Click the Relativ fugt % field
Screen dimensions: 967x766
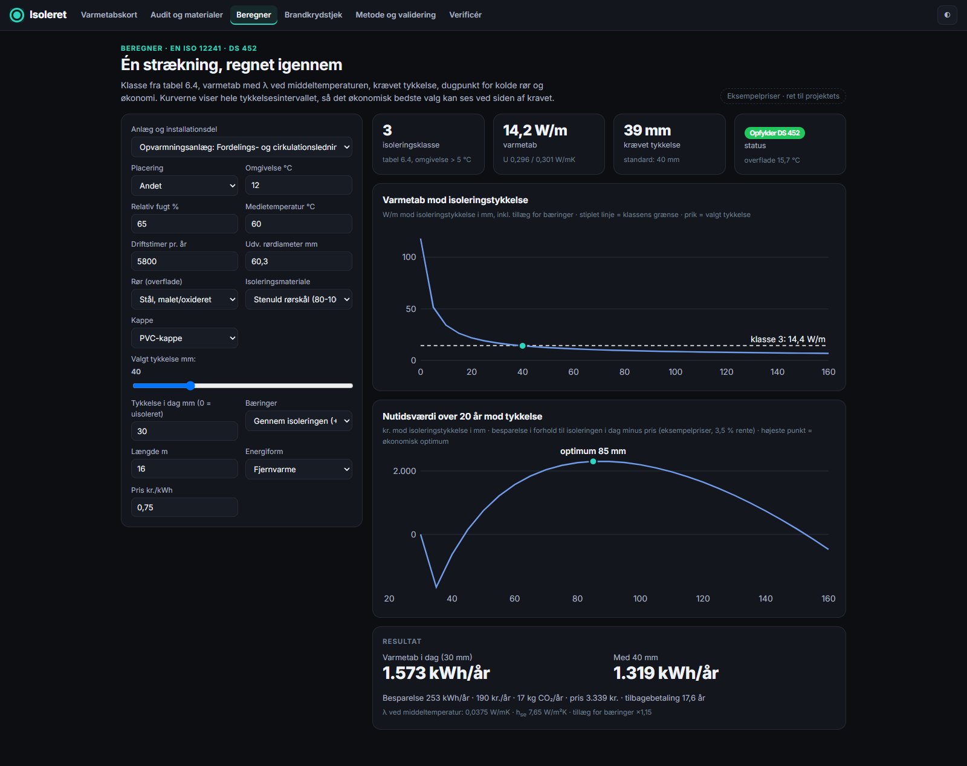pyautogui.click(x=184, y=224)
